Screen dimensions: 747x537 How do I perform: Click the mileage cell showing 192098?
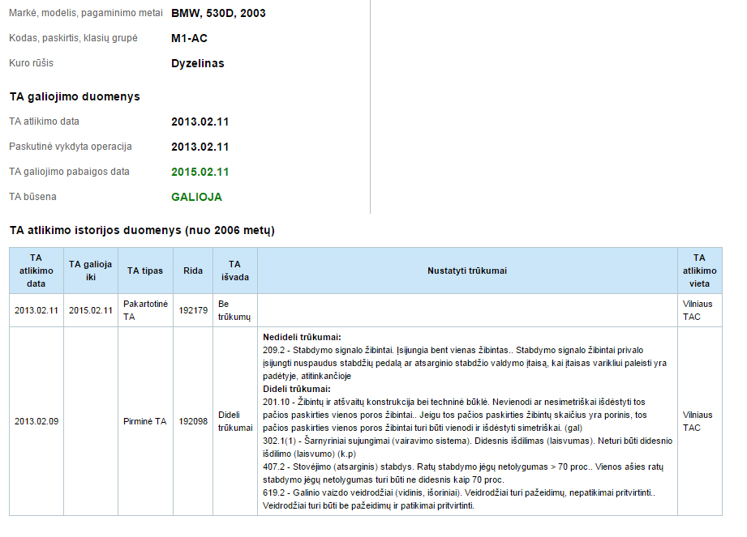coord(193,421)
